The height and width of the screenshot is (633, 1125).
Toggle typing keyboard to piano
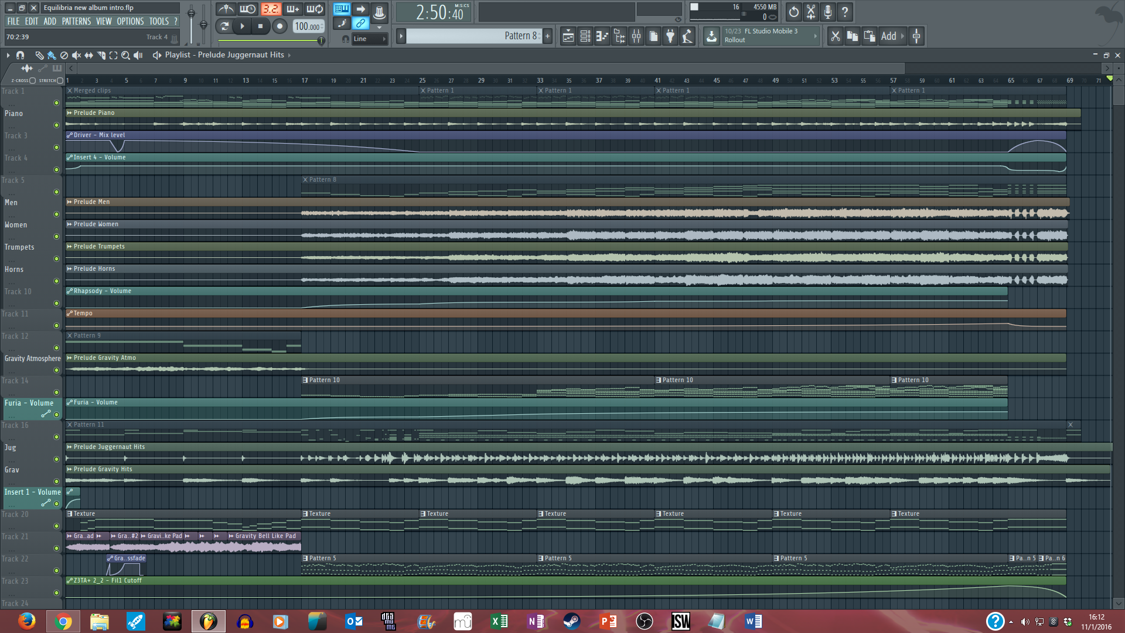coord(341,9)
